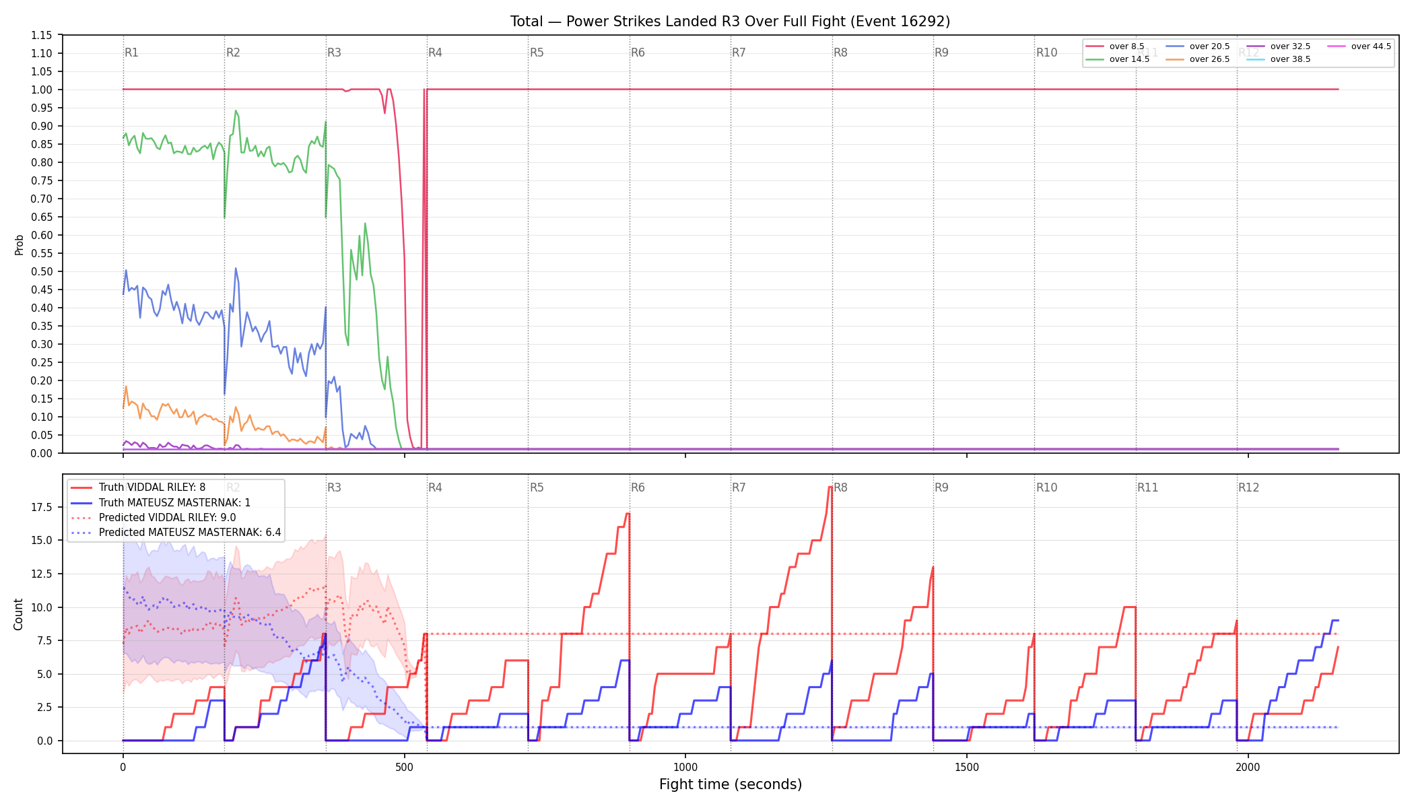The width and height of the screenshot is (1414, 808).
Task: Click the R1 round label in the top plot
Action: pyautogui.click(x=132, y=53)
